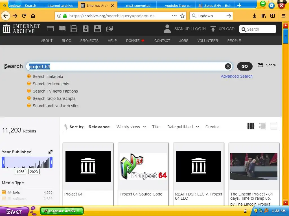The height and width of the screenshot is (216, 289).
Task: Toggle the sort direction arrows icon
Action: (66, 127)
